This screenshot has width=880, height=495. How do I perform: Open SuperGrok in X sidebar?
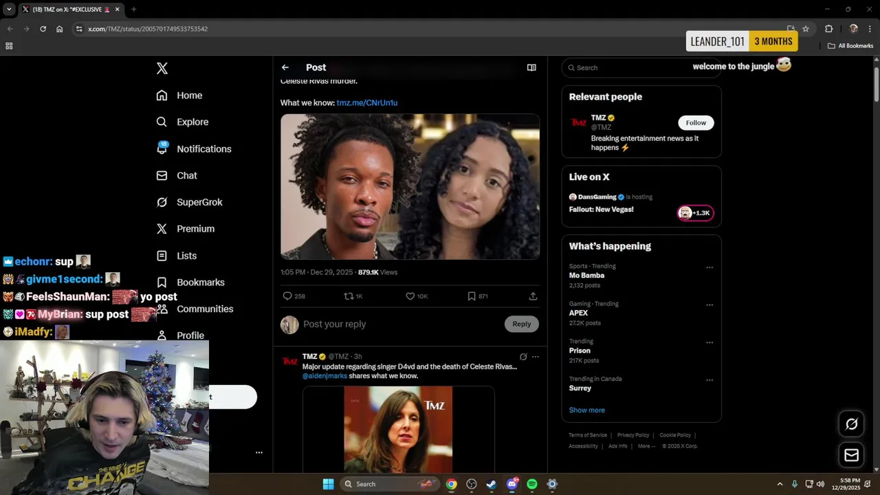[190, 202]
